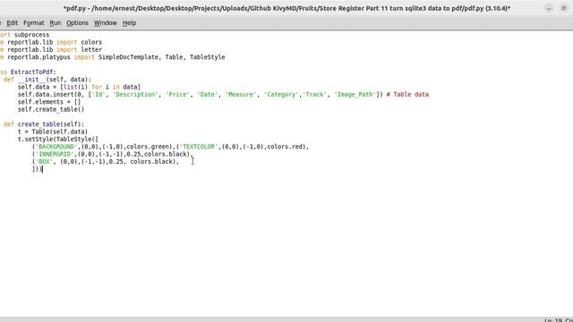The image size is (573, 322).
Task: Place cursor after the closing '])' brackets
Action: pyautogui.click(x=43, y=169)
